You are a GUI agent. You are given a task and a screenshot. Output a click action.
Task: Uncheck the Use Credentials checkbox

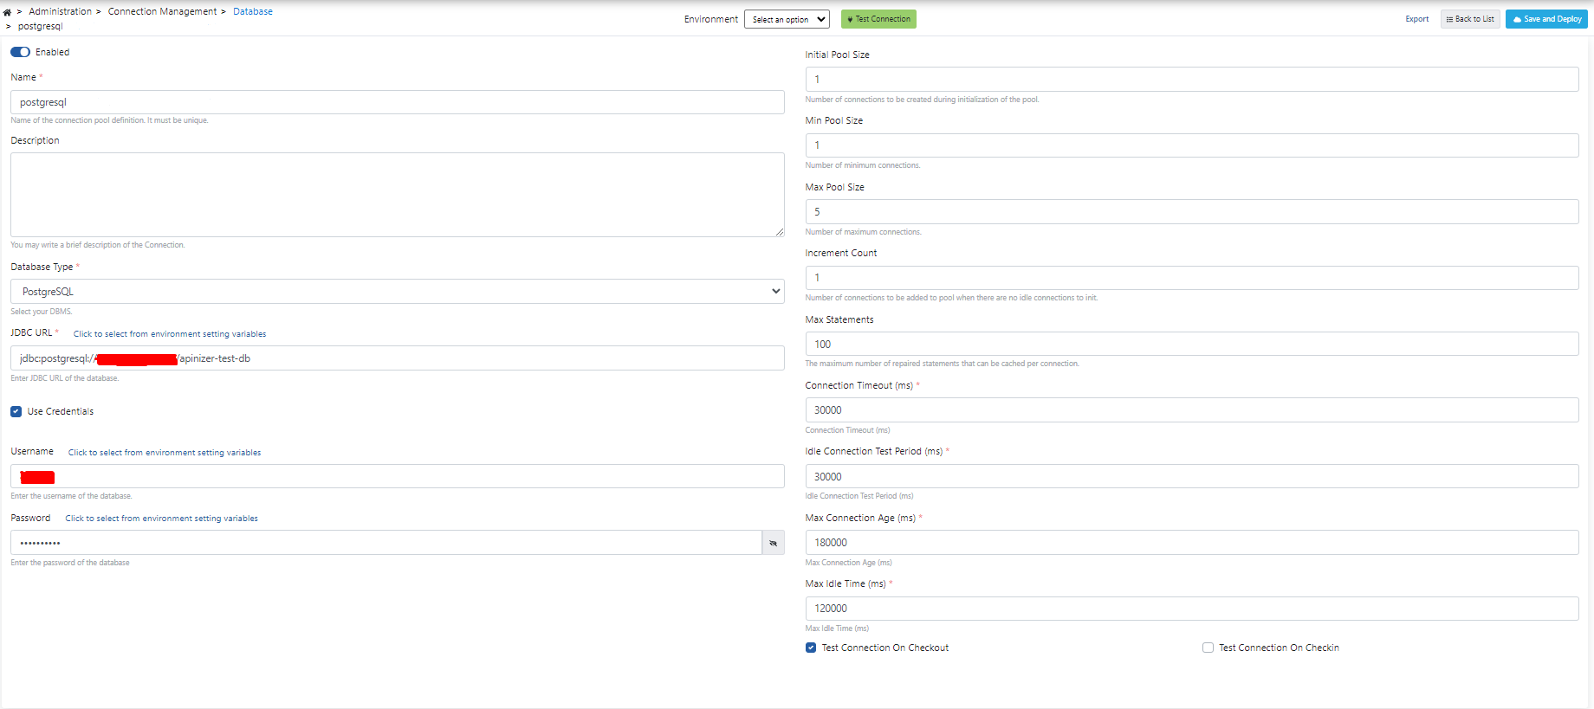[x=16, y=411]
